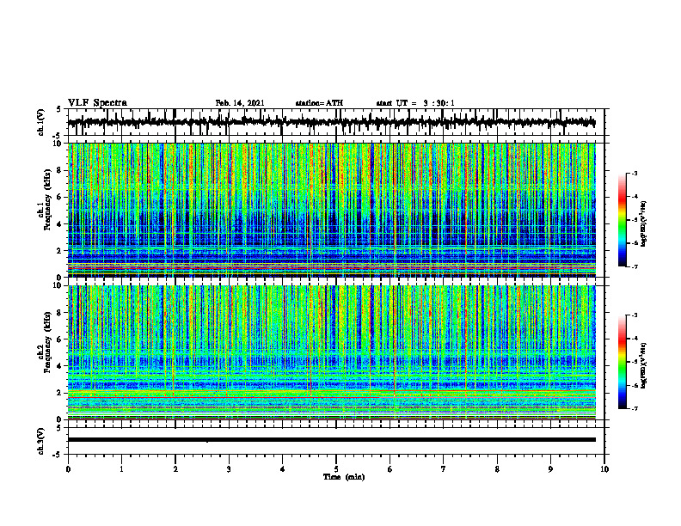Image resolution: width=681 pixels, height=526 pixels.
Task: Click the time axis tick label "6"
Action: click(390, 469)
